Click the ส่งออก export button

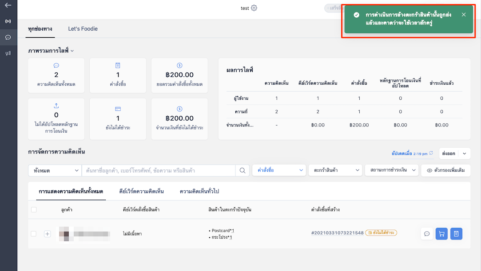449,153
